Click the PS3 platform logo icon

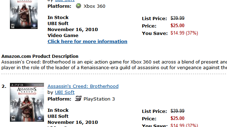(78, 98)
